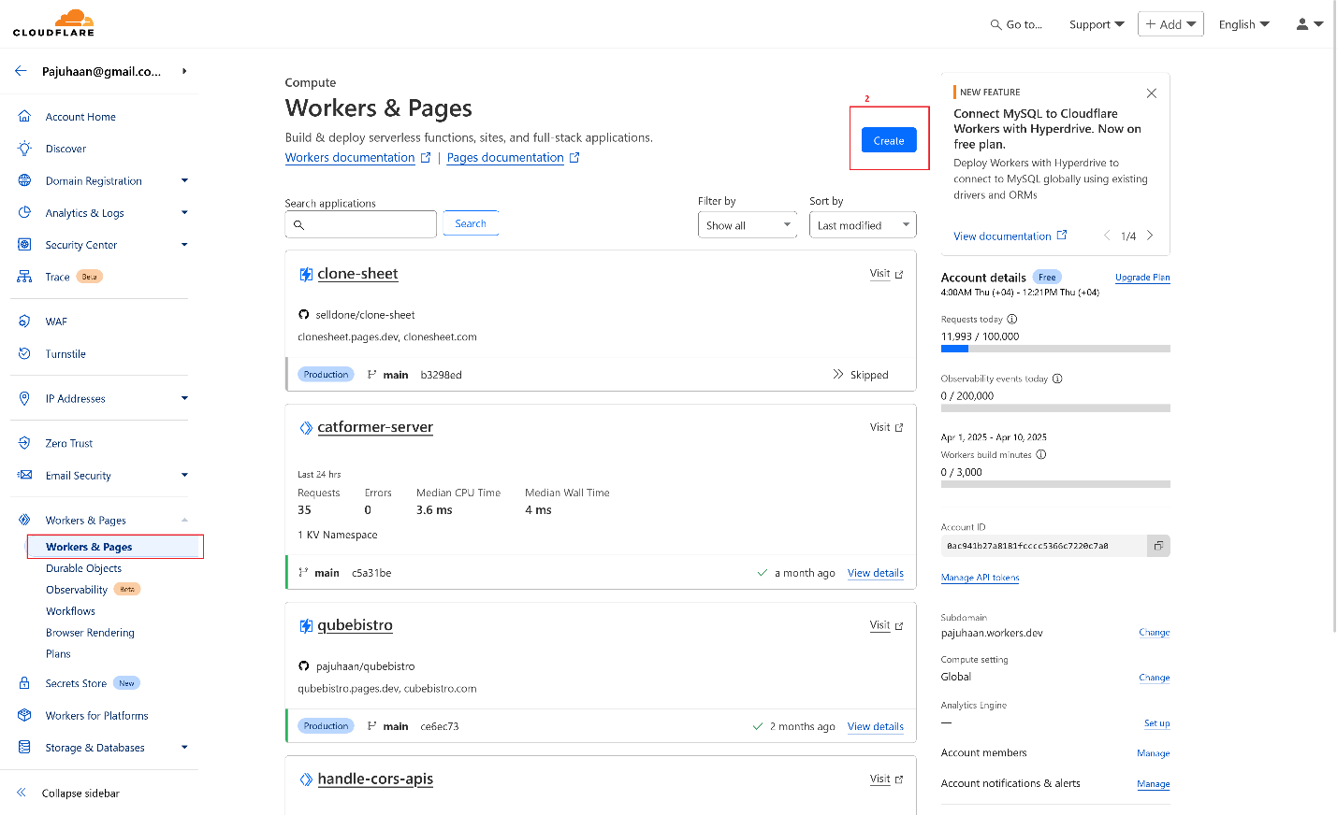
Task: Click info icon beside Observability events today
Action: pos(1057,379)
